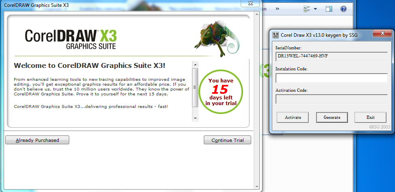Click the change view icon in Explorer
The width and height of the screenshot is (395, 192).
coord(307,9)
